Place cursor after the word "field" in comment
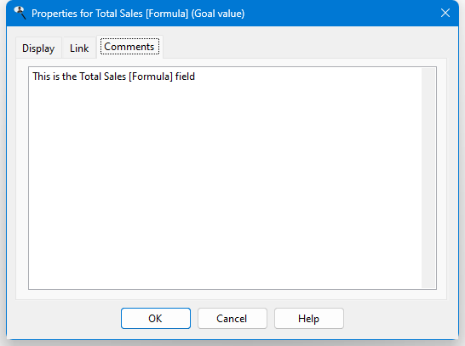This screenshot has width=465, height=346. (x=195, y=77)
